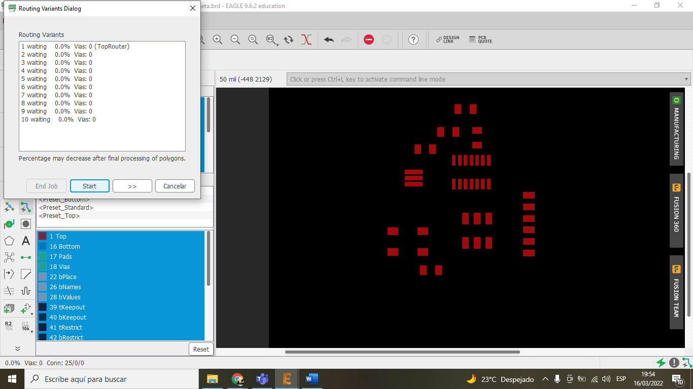The image size is (693, 389).
Task: Select the Text tool (letter A)
Action: (x=26, y=241)
